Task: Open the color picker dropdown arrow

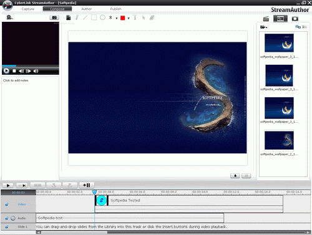Action: (x=129, y=18)
